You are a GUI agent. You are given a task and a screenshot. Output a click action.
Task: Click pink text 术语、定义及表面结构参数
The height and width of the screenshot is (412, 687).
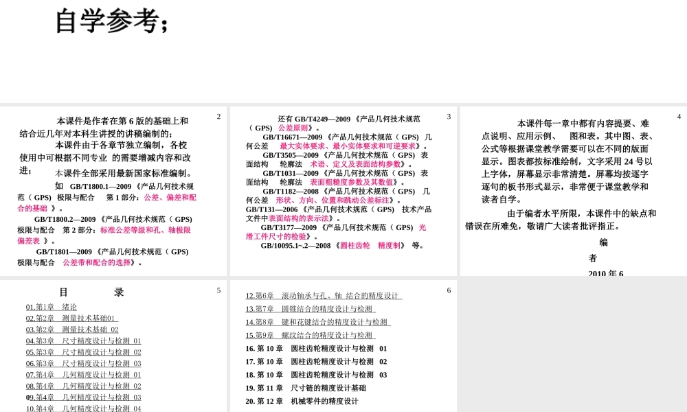click(x=355, y=163)
